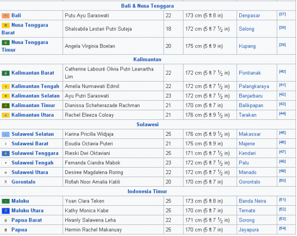Follow the Jayapura hometown link
This screenshot has width=297, height=236.
point(249,230)
